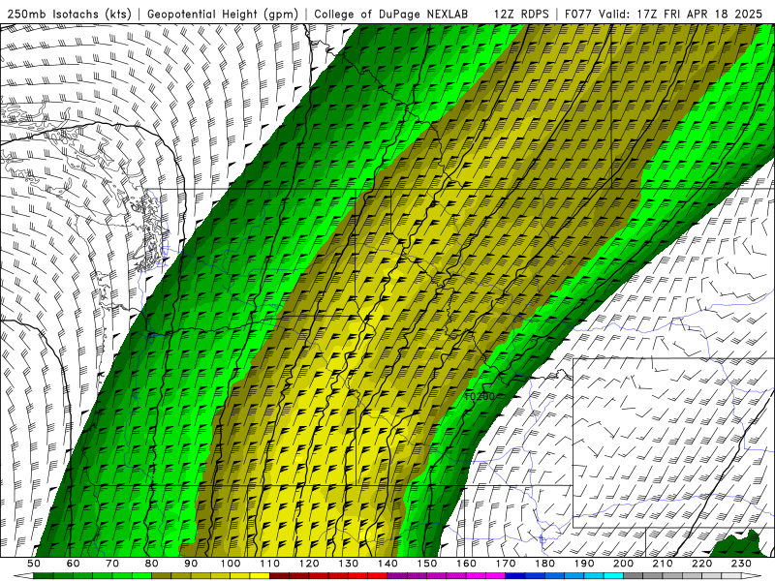This screenshot has height=581, width=775.
Task: Click the legend value 70
Action: tap(112, 564)
